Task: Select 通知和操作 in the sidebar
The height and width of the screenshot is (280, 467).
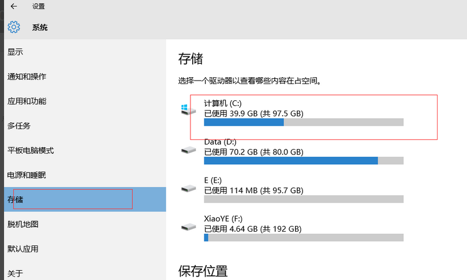Action: (x=27, y=77)
